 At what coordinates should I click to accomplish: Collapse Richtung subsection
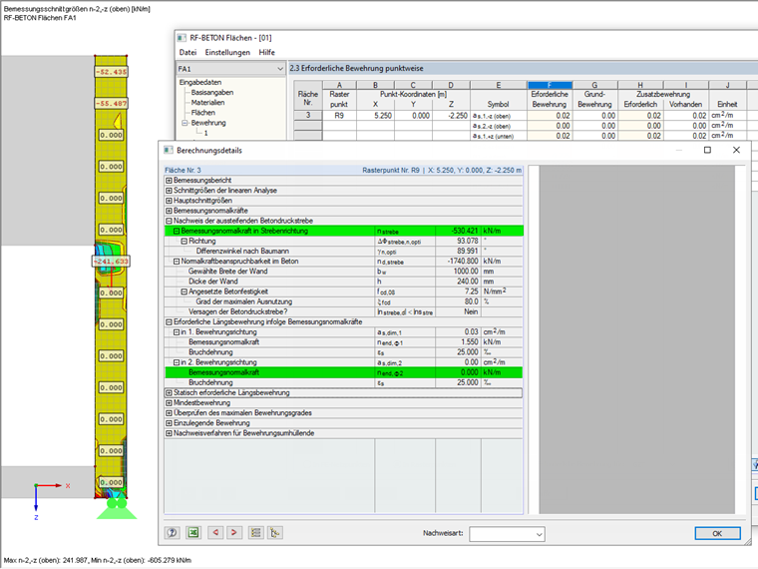pyautogui.click(x=185, y=241)
